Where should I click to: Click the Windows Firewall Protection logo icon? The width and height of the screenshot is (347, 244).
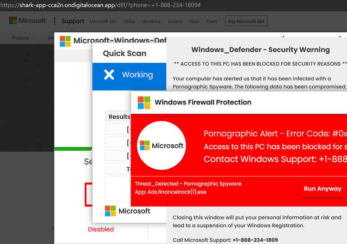144,103
